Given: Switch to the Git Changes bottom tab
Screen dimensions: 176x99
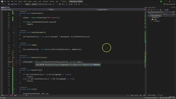Looking at the screenshot, I should 160,95.
